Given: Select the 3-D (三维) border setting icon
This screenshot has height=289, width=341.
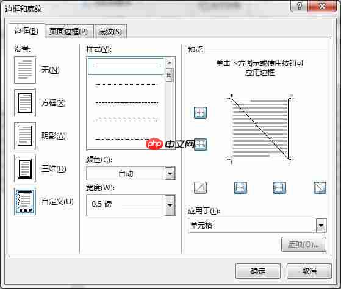Looking at the screenshot, I should [x=25, y=169].
